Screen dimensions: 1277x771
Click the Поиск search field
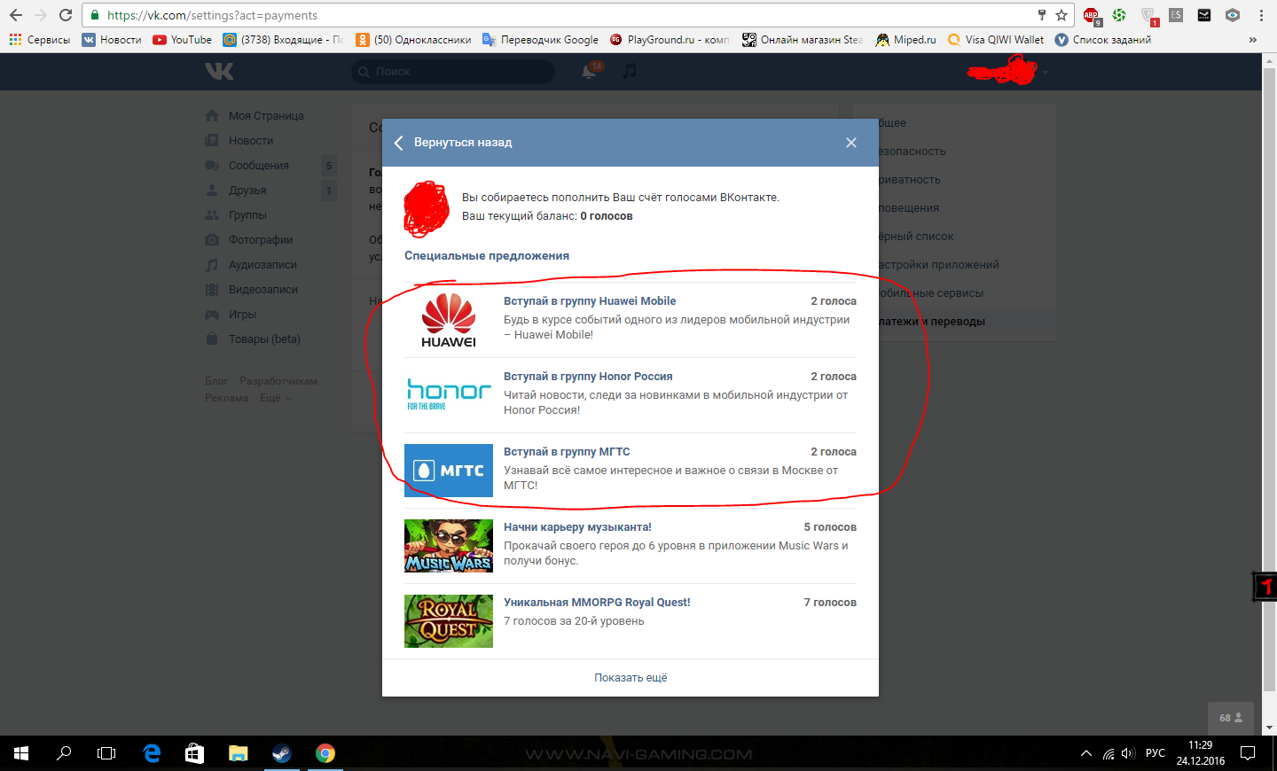pyautogui.click(x=453, y=72)
